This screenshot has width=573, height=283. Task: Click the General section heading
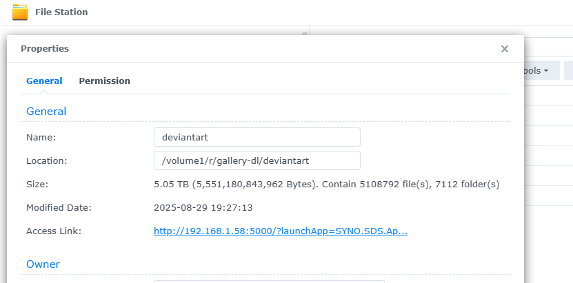(x=46, y=112)
